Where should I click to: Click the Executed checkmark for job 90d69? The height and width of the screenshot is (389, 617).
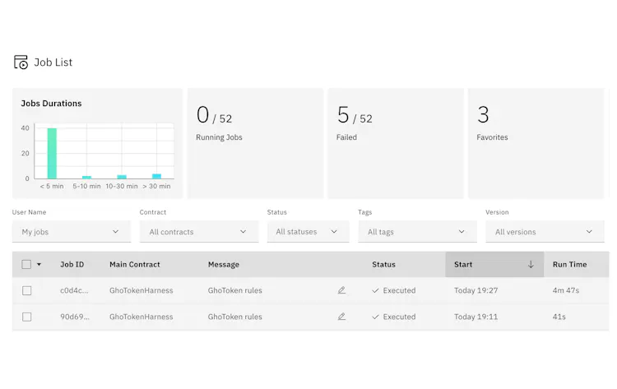pyautogui.click(x=375, y=317)
